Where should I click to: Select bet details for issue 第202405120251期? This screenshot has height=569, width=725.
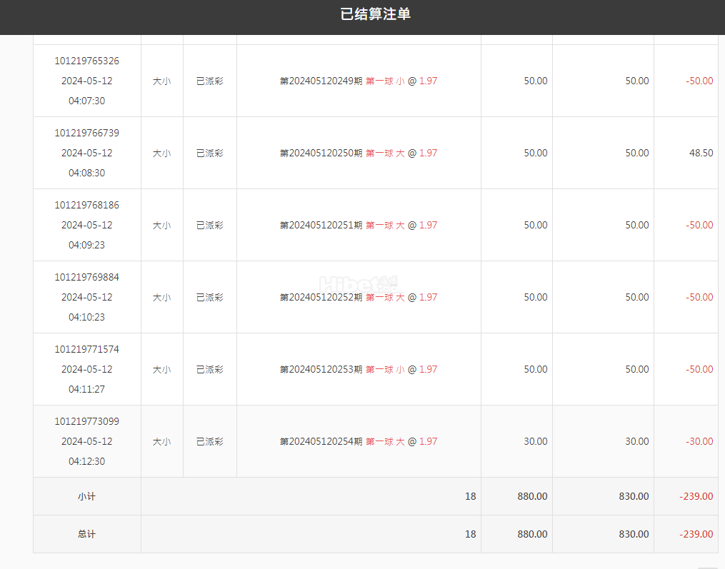click(359, 225)
